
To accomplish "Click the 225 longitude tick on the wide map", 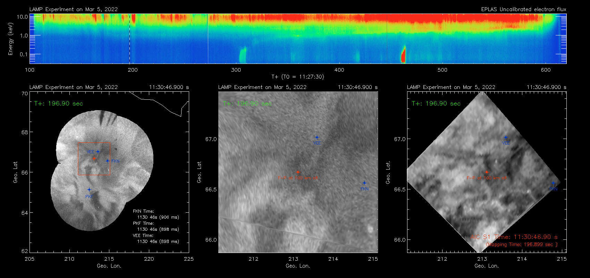I will click(189, 259).
